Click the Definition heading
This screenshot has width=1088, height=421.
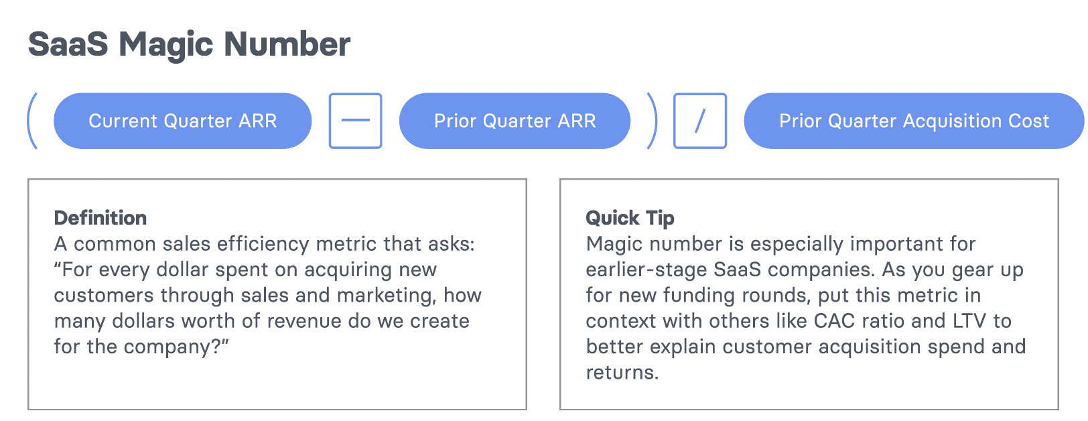[x=100, y=218]
